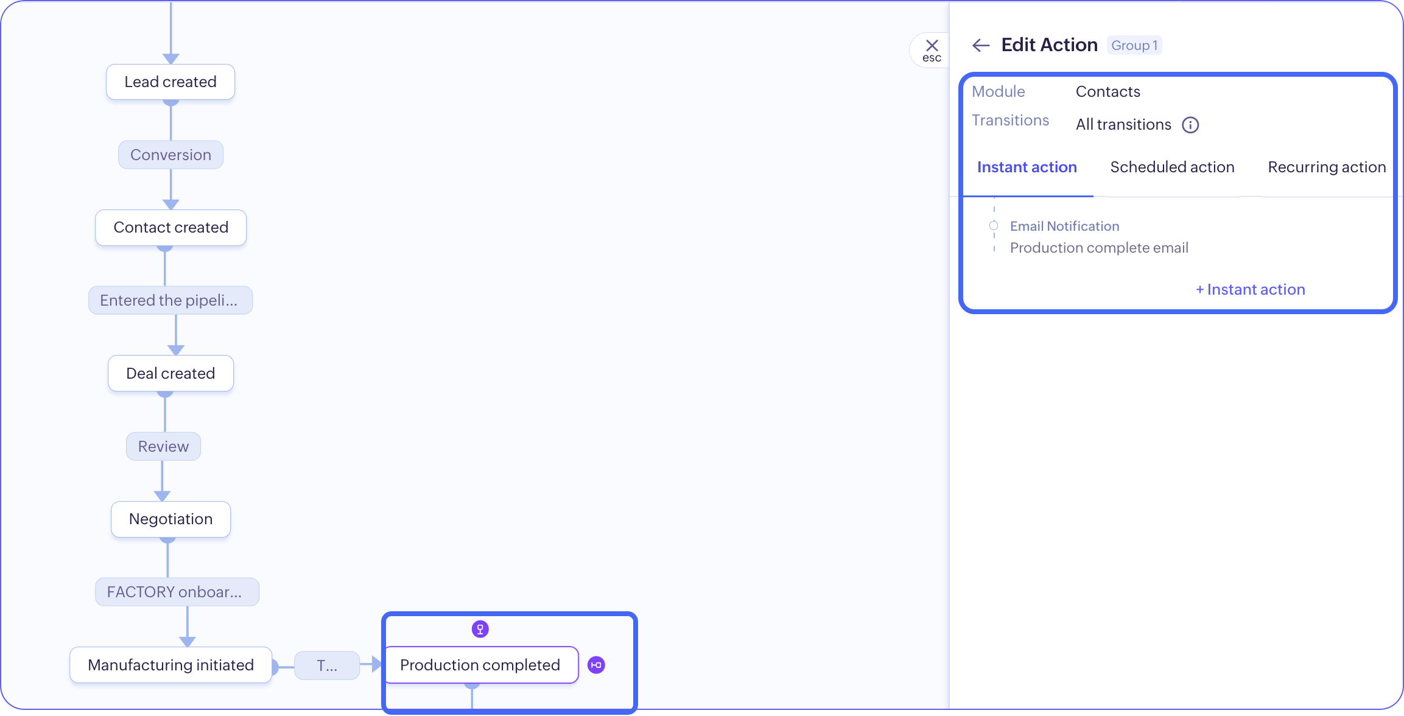Click the Group 1 badge
1404x716 pixels.
coord(1134,46)
